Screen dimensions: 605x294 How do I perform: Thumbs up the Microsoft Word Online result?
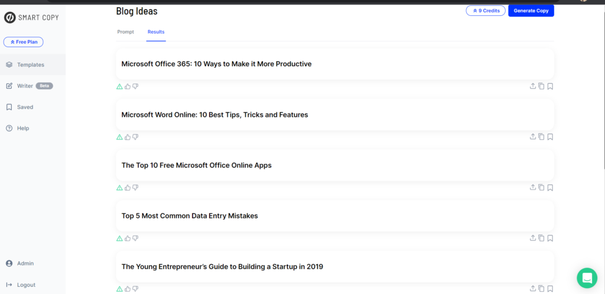[128, 137]
